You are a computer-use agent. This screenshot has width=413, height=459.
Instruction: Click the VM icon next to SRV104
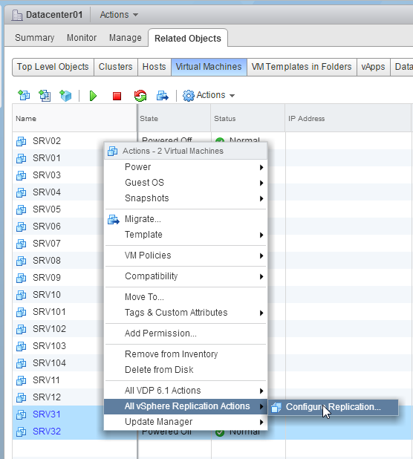[x=21, y=363]
